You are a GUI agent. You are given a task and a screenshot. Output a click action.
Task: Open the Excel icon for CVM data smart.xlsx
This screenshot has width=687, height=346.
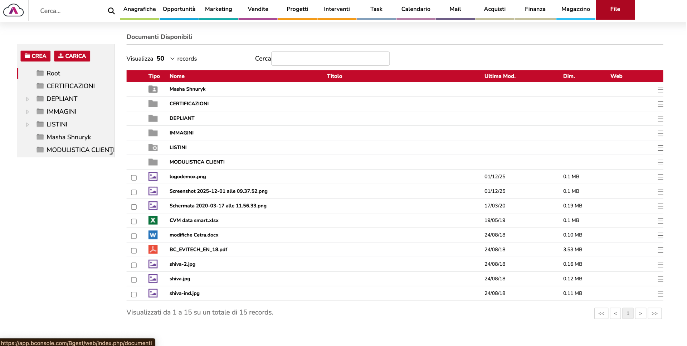tap(153, 220)
